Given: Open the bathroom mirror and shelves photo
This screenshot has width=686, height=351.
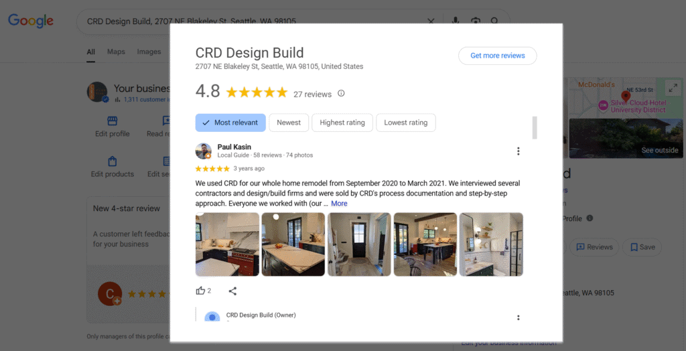Looking at the screenshot, I should (491, 244).
